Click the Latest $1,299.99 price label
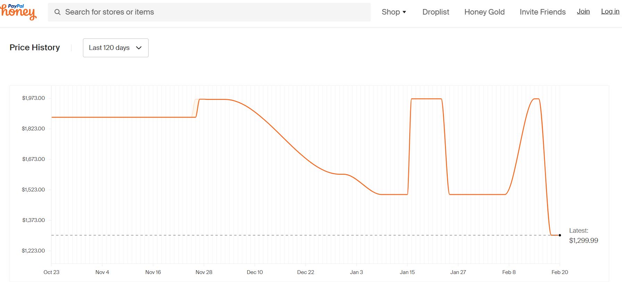Viewport: 622px width, 282px height. [583, 236]
